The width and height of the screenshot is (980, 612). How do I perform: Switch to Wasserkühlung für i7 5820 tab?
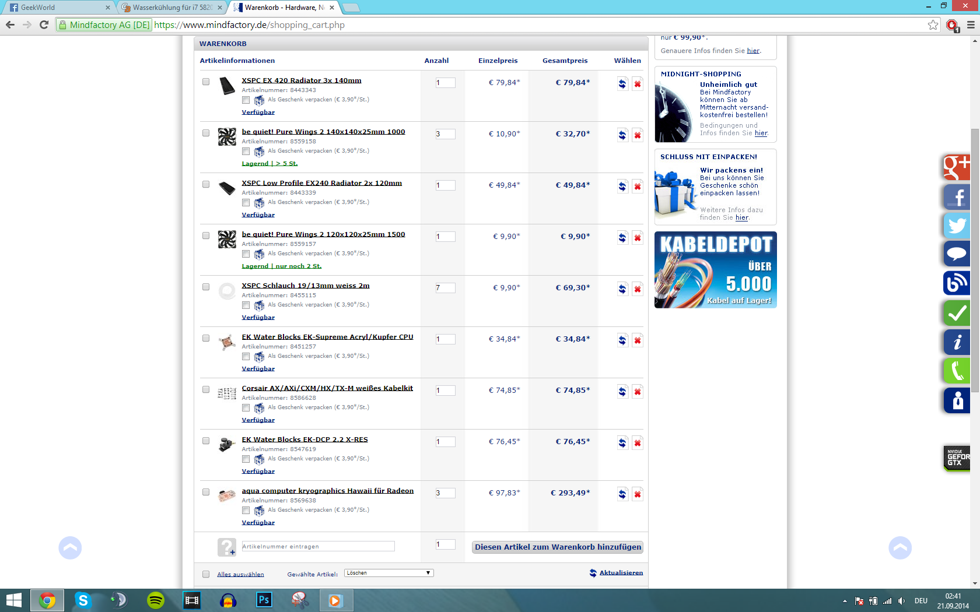tap(172, 8)
